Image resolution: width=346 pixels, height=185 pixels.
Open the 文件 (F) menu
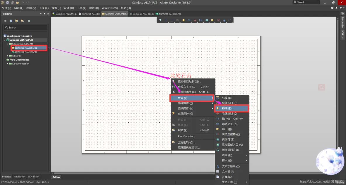pos(6,8)
